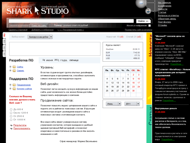Enable the Искать в найденном checkbox
Viewport: 190px width, 143px height.
(149, 25)
